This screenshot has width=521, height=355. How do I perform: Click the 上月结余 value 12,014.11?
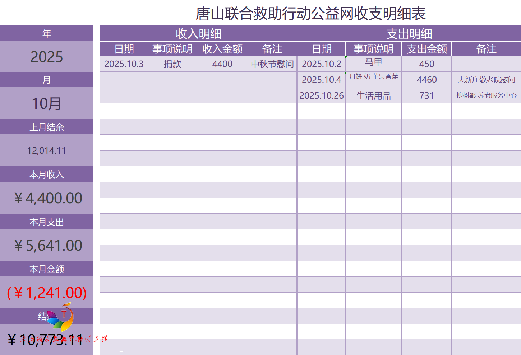tap(46, 151)
